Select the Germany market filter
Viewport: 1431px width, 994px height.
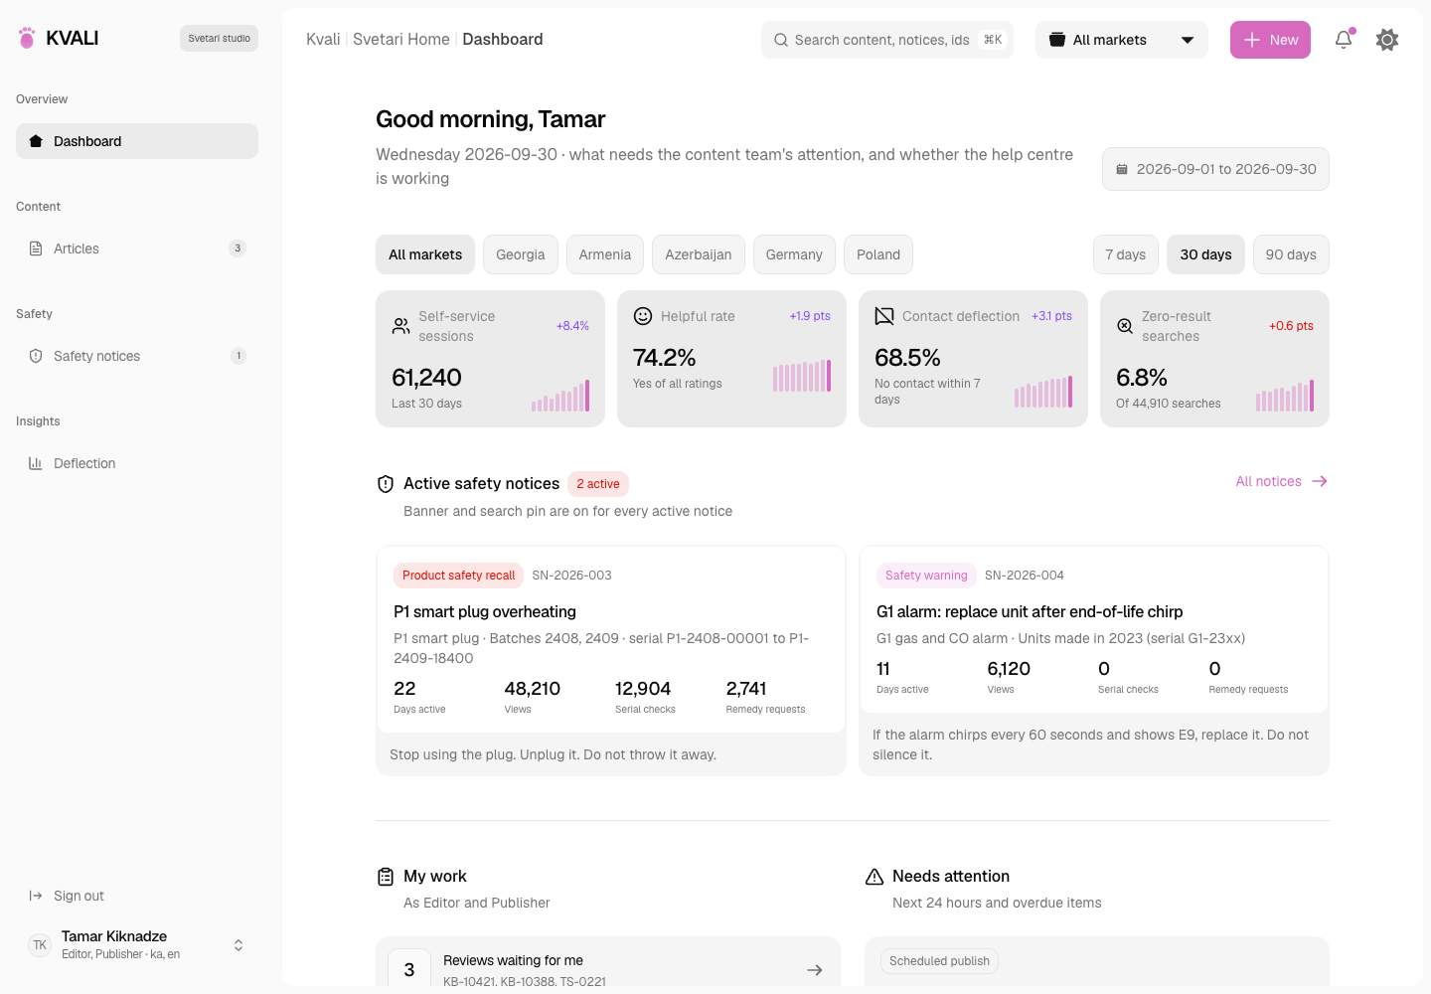pyautogui.click(x=794, y=254)
